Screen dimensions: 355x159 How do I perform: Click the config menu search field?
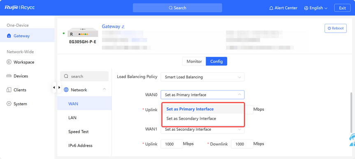click(x=84, y=76)
